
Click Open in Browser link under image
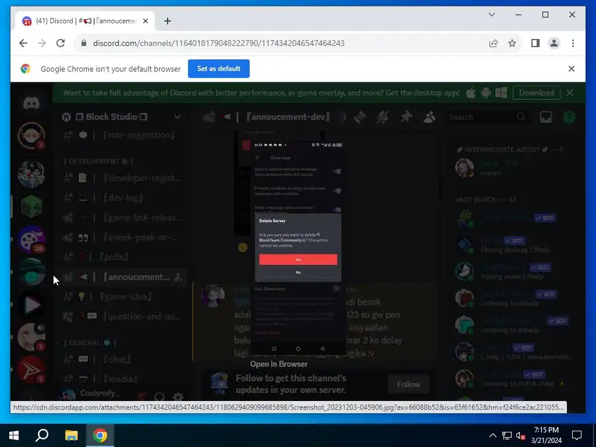coord(279,364)
